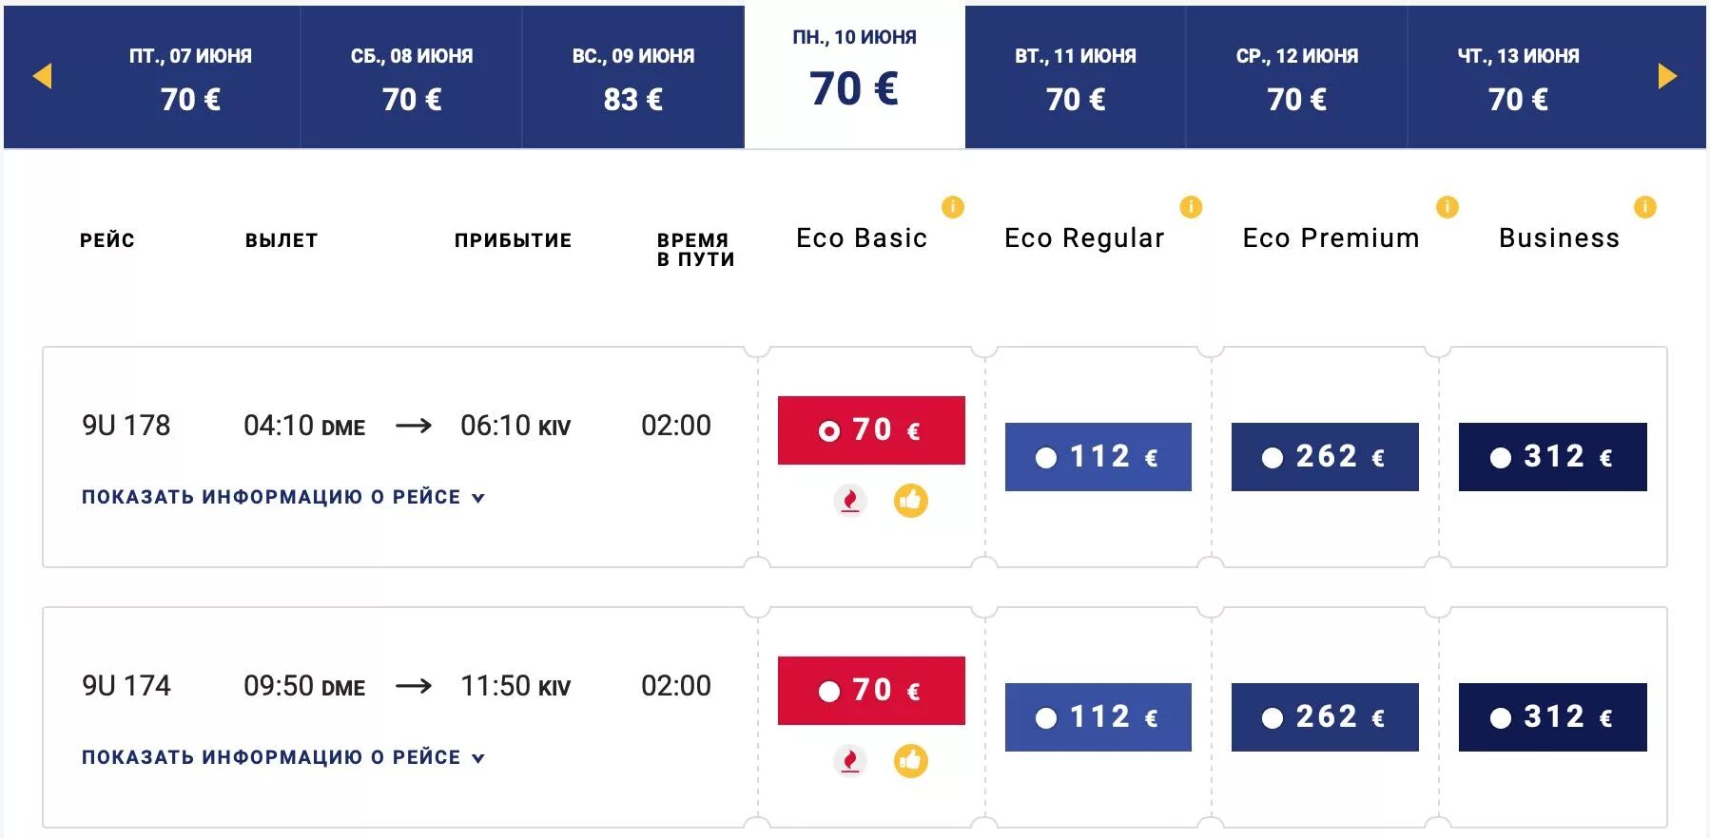Open the ПТ., 07 ИЮНЯ date cell

click(190, 77)
